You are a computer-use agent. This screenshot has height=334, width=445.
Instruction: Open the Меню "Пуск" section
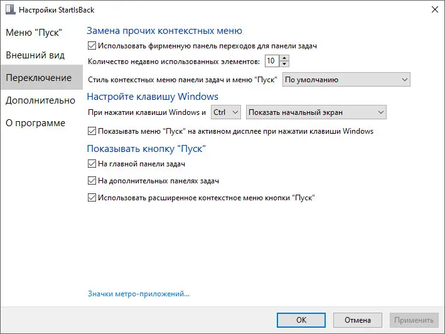coord(34,33)
